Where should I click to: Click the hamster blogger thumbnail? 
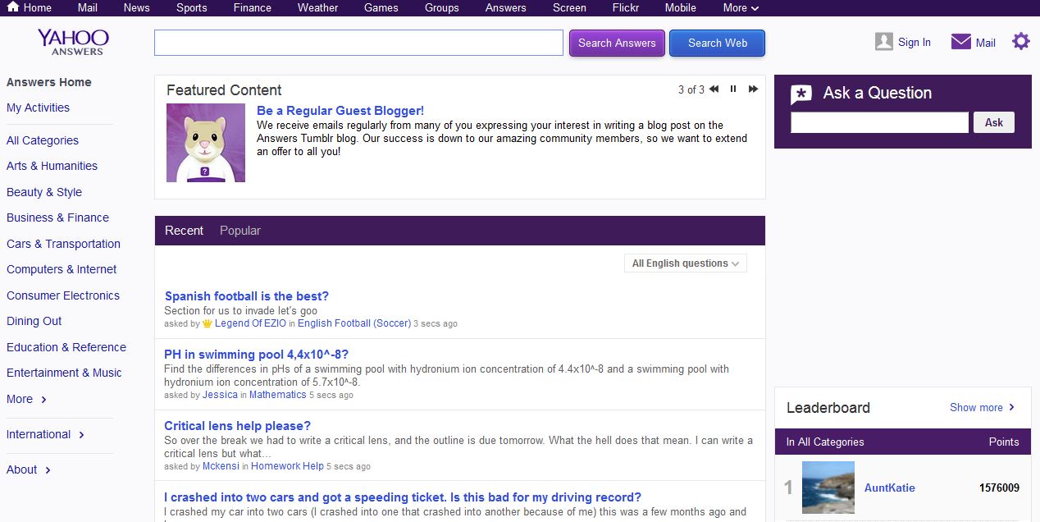point(206,143)
